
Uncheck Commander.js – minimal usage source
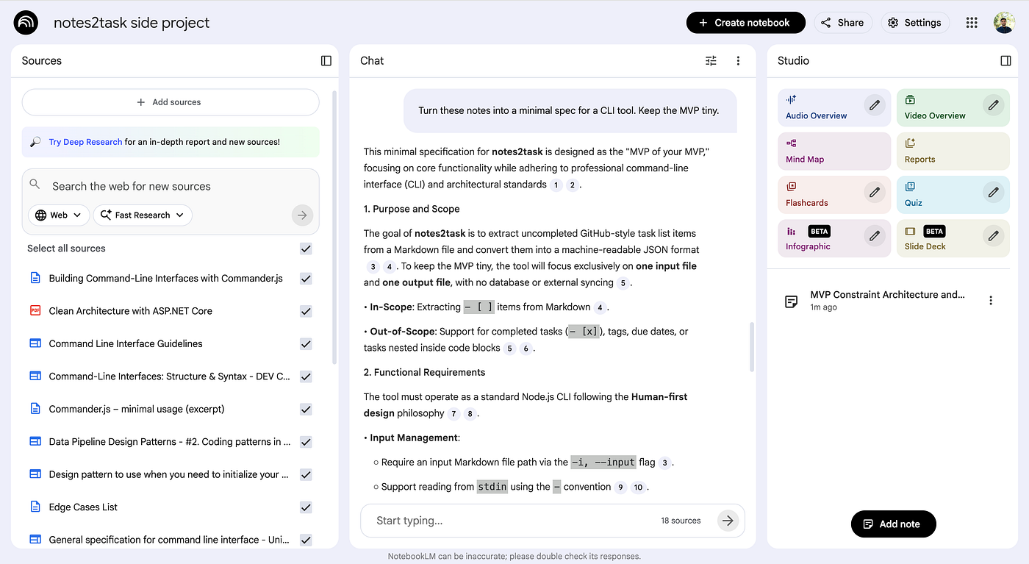(306, 409)
